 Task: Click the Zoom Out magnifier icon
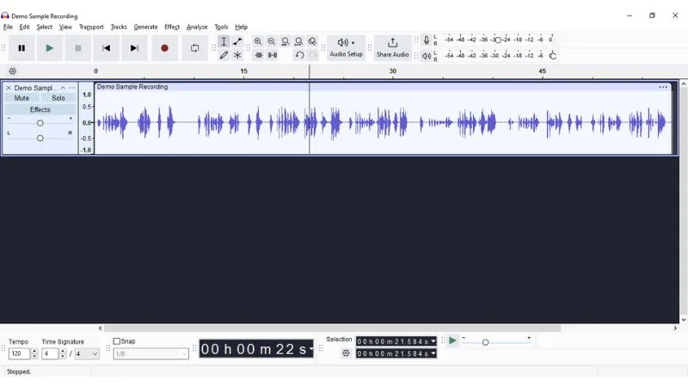click(272, 41)
